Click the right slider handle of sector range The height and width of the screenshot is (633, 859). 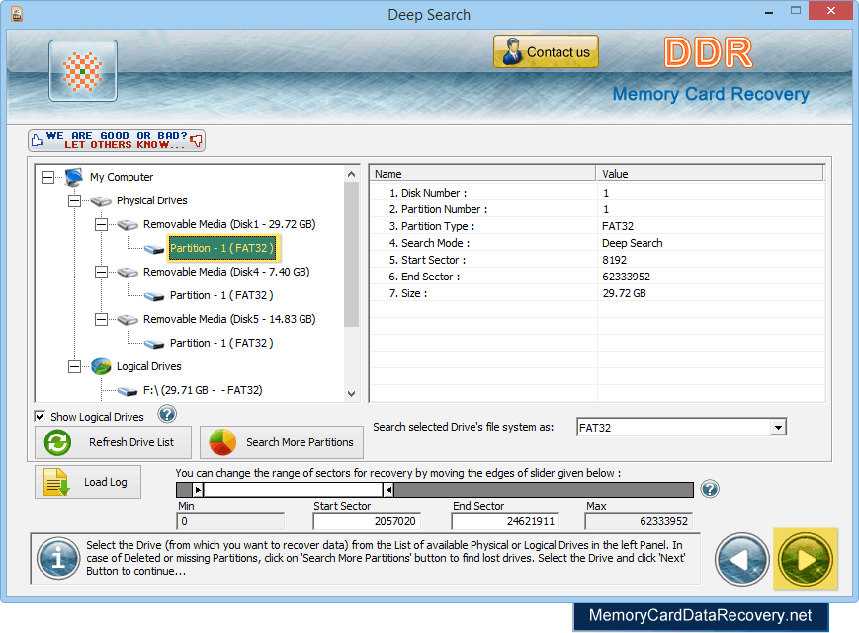tap(387, 490)
